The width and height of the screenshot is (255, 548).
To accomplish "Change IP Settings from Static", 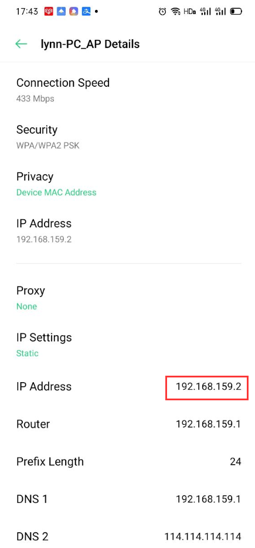I will pos(127,345).
